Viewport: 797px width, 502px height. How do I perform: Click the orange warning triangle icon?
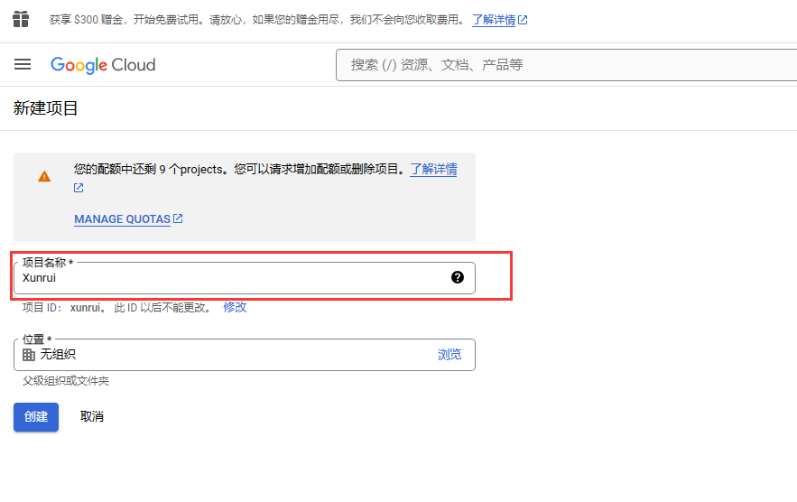[44, 176]
